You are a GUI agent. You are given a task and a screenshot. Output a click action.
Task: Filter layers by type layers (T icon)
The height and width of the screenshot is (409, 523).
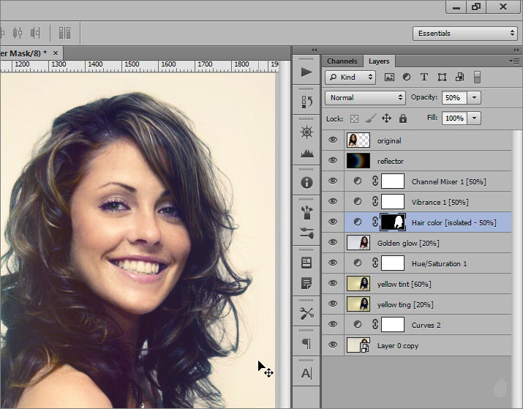pyautogui.click(x=424, y=77)
